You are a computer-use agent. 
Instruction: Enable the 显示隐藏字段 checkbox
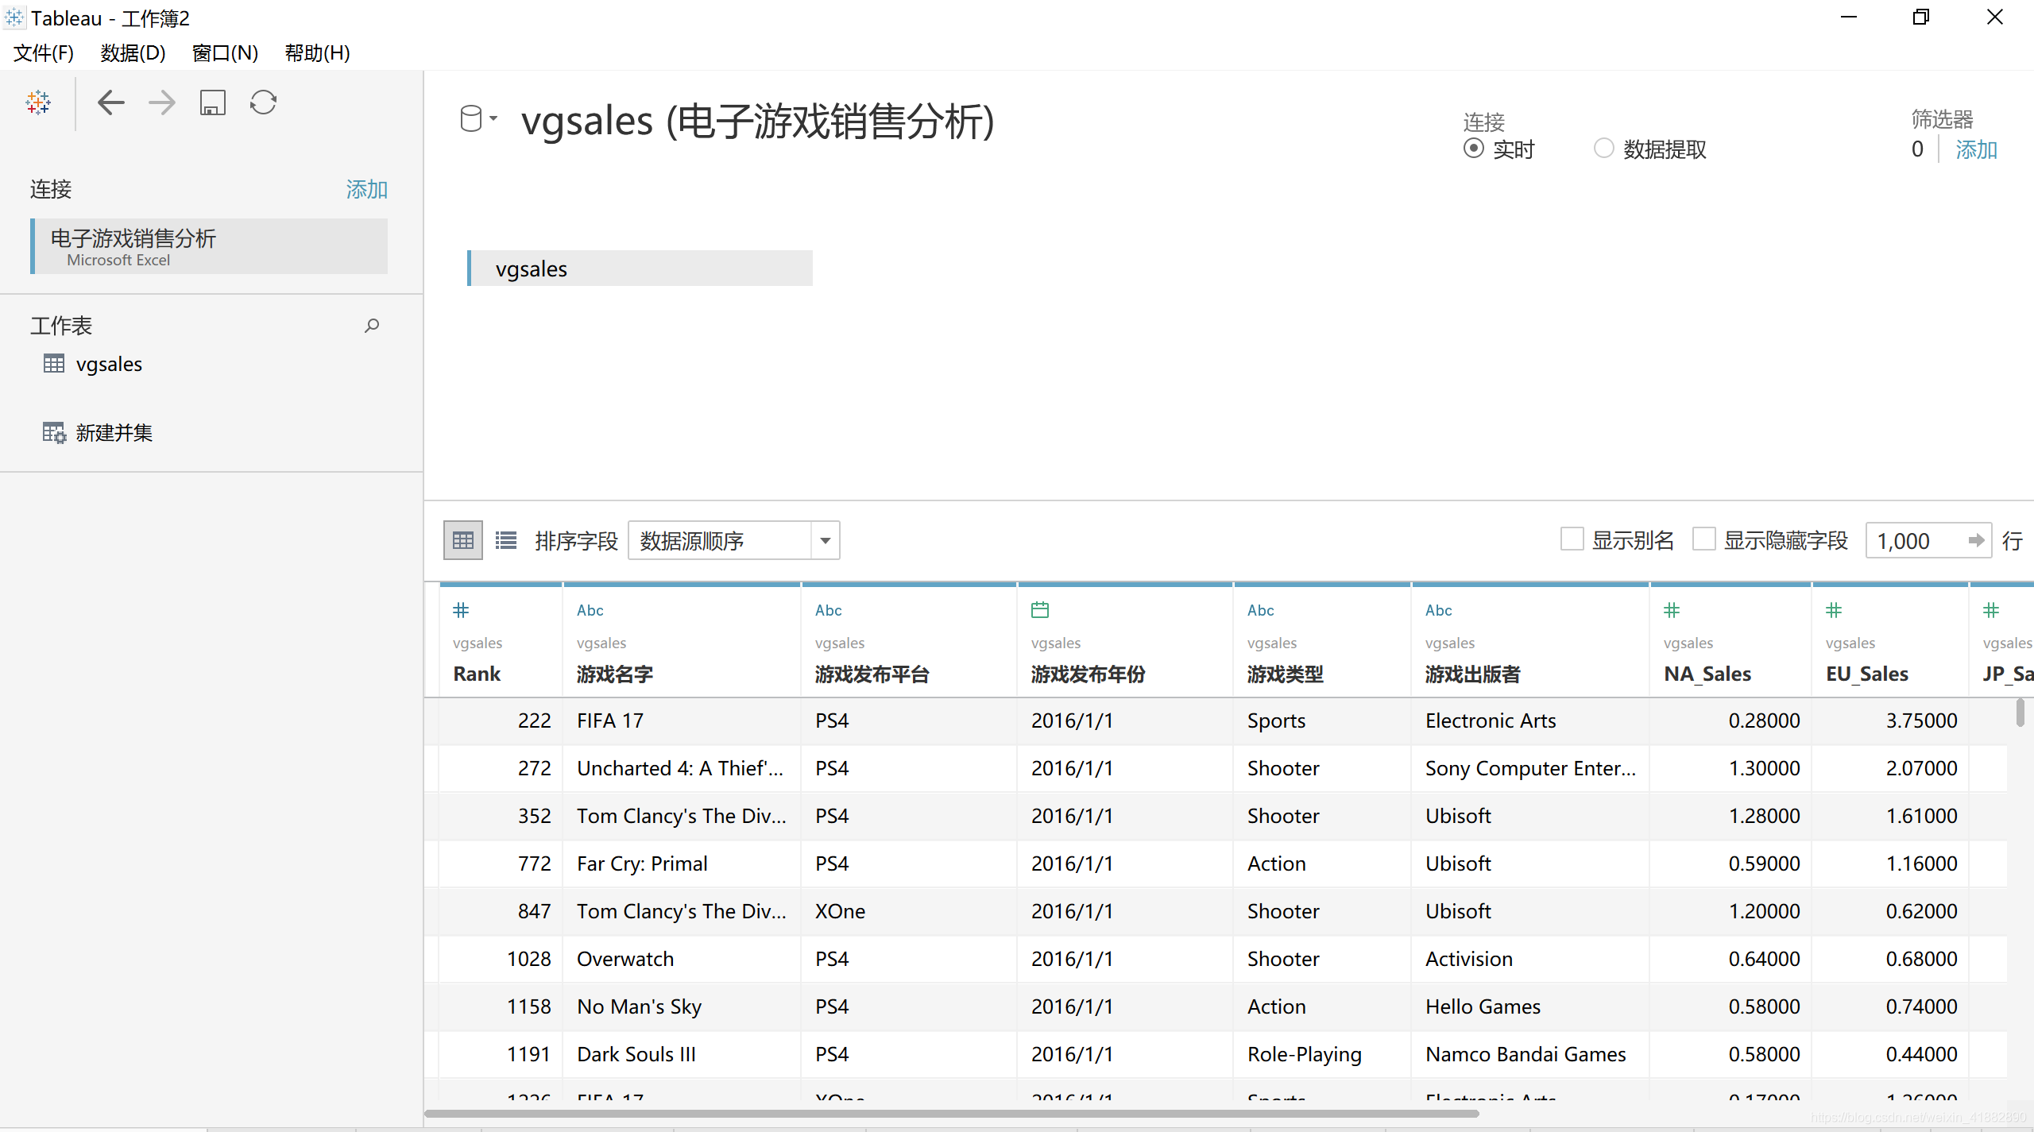[x=1703, y=539]
